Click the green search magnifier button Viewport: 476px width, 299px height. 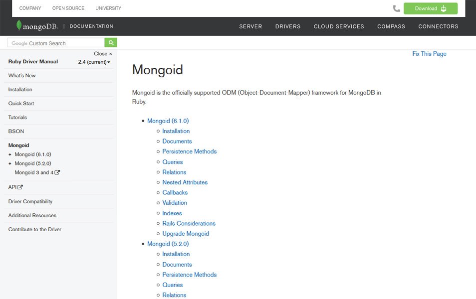coord(111,43)
